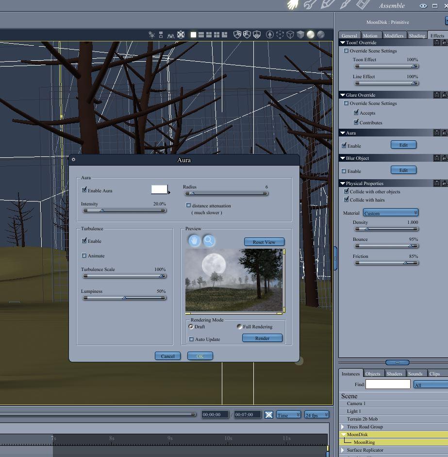Click the Radius slider track
448x457 pixels.
[226, 193]
